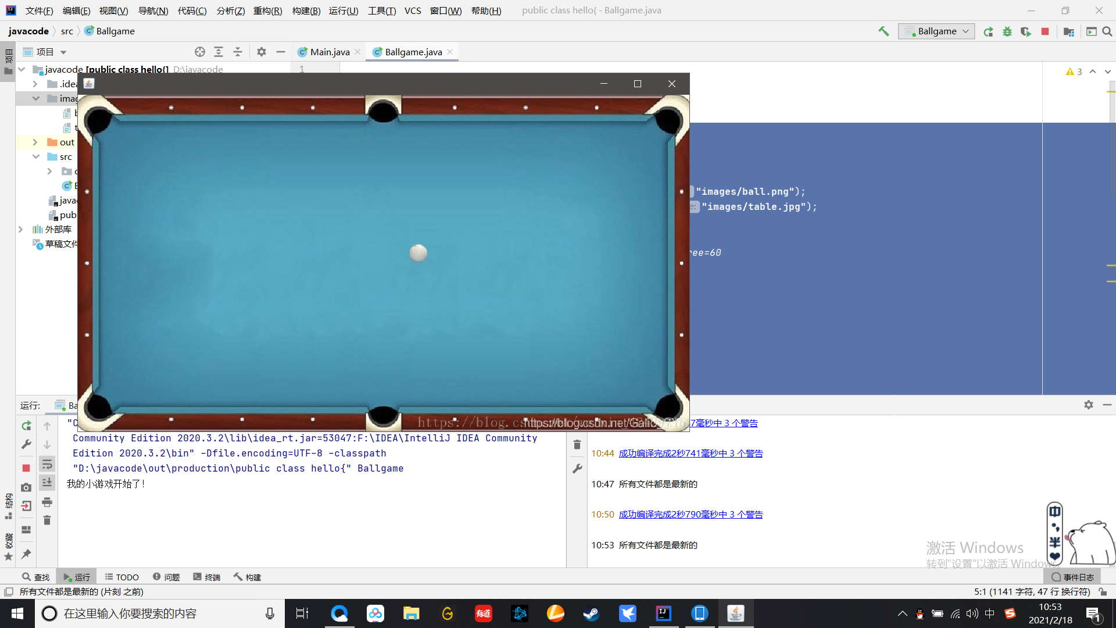This screenshot has width=1116, height=628.
Task: Open the Windows Start menu
Action: point(17,613)
